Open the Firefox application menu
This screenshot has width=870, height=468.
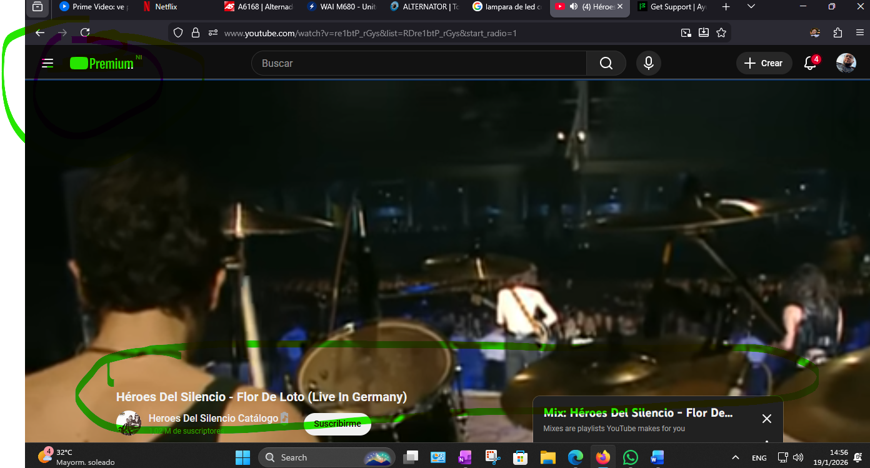(x=860, y=32)
